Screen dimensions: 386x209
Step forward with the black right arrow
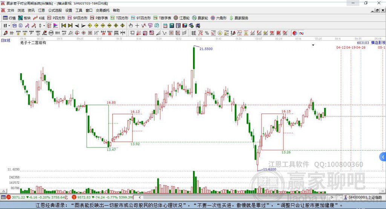coord(83,25)
